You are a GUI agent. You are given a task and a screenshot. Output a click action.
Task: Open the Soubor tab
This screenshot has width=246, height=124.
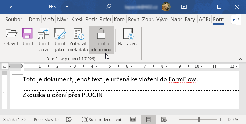(x=14, y=19)
